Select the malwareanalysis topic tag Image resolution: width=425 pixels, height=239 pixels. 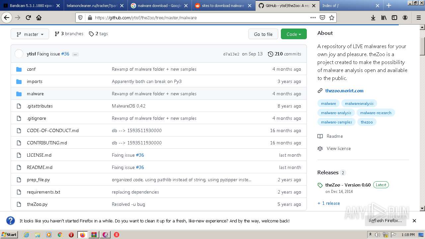pyautogui.click(x=359, y=104)
